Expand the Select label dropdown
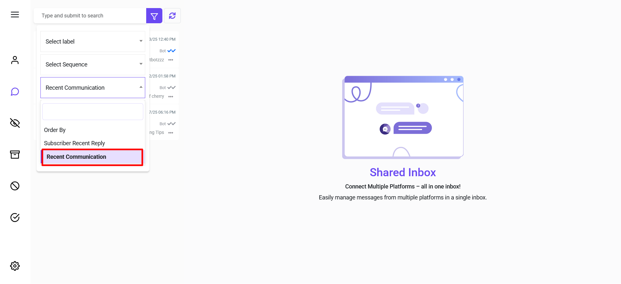This screenshot has height=284, width=621. (93, 42)
